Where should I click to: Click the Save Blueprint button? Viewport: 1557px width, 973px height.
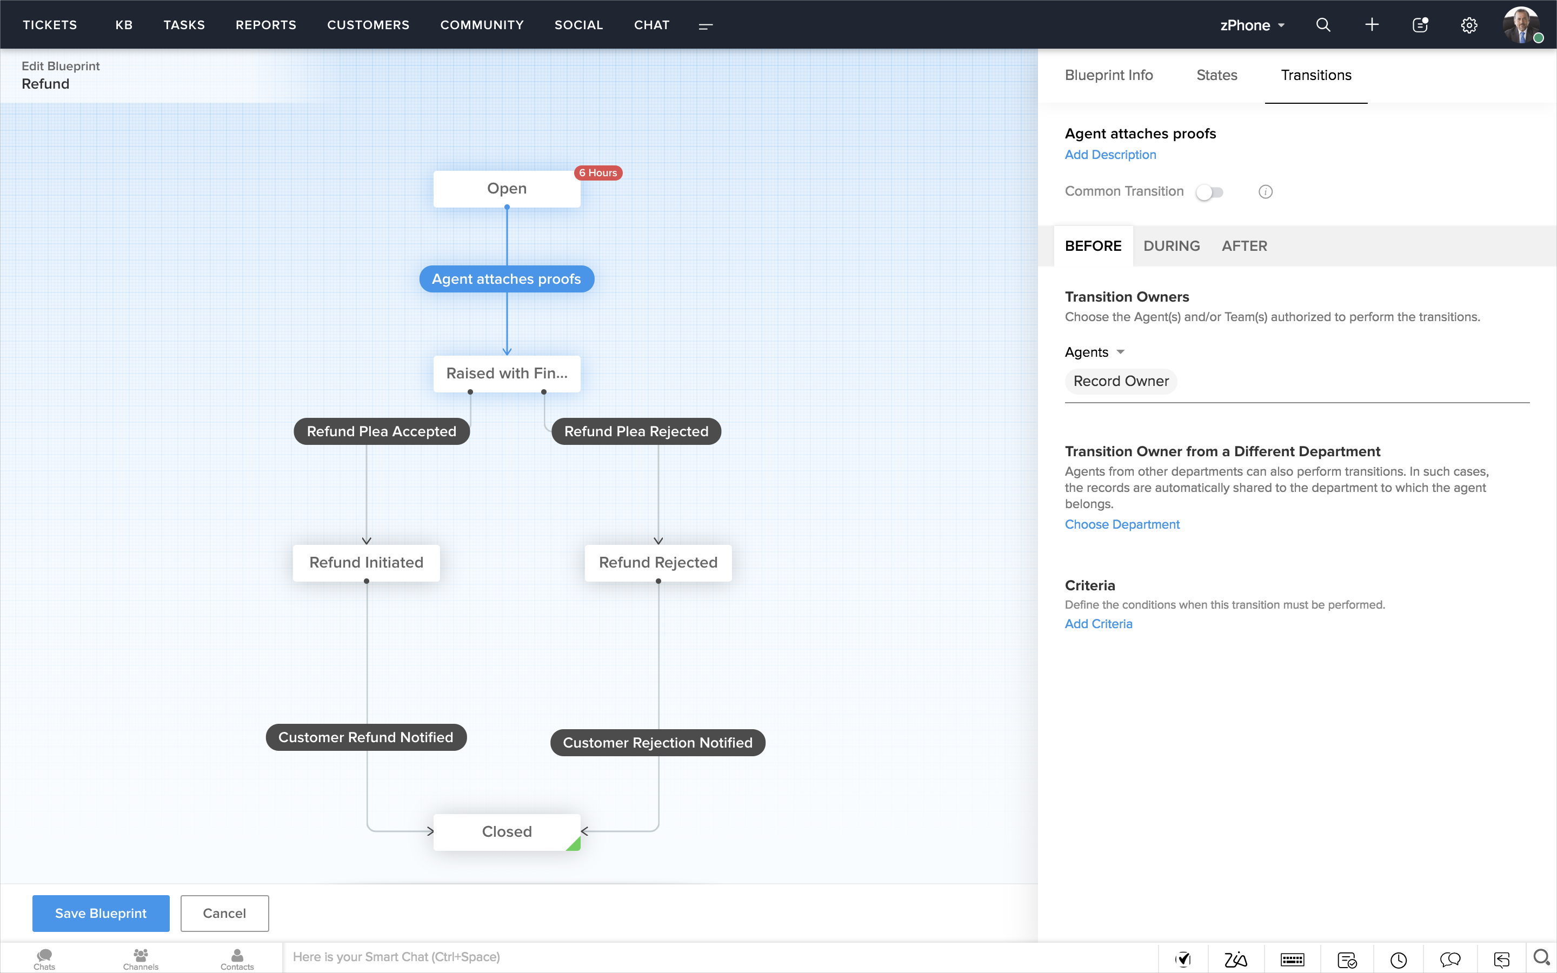101,913
